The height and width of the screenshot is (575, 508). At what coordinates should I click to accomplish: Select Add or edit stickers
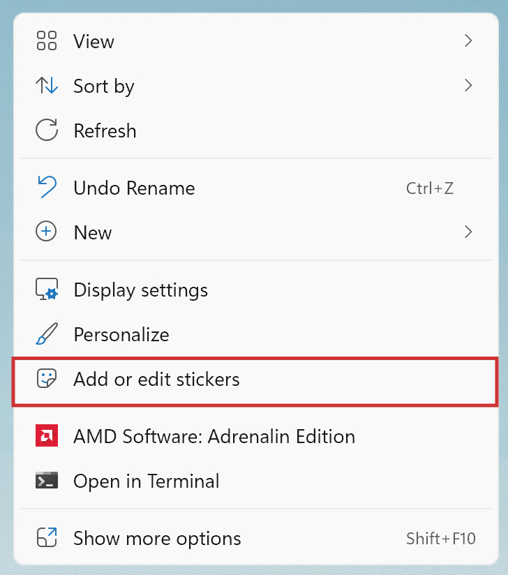pos(255,382)
